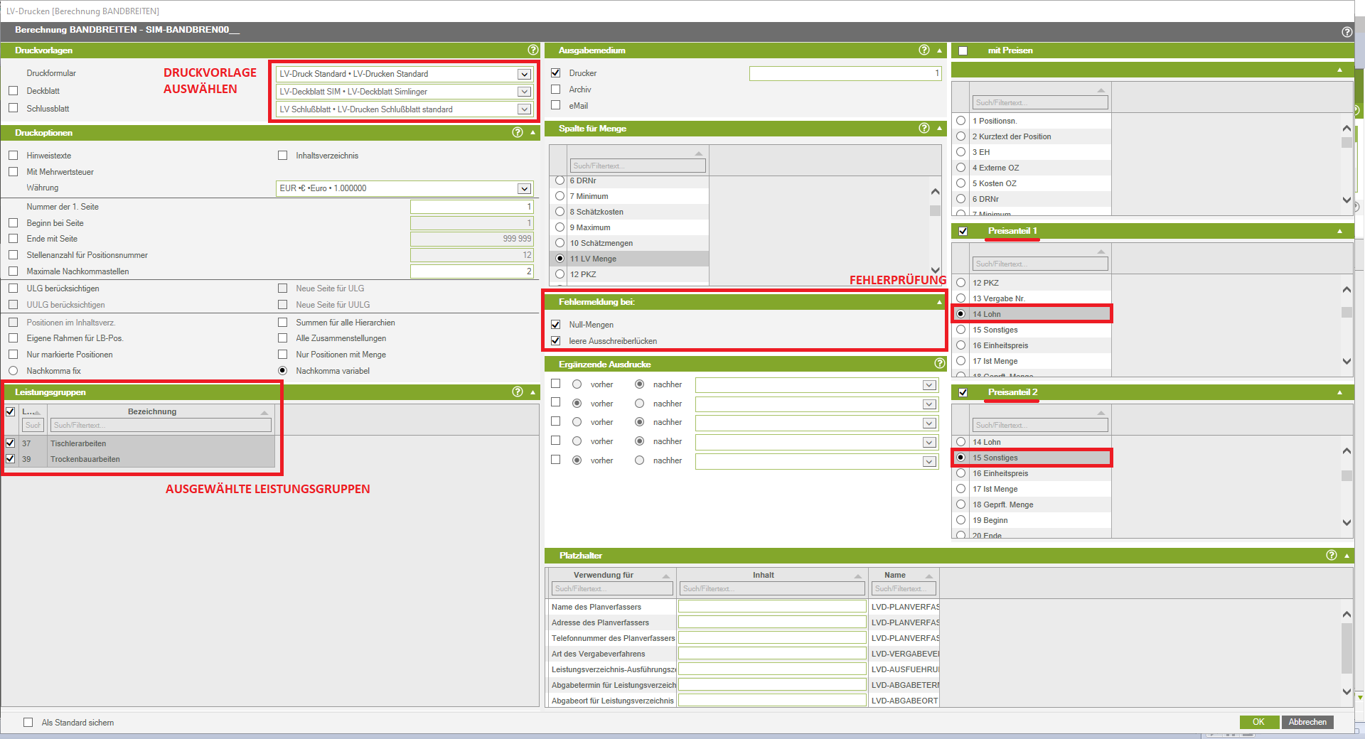Open help for the Platzhalter section
The image size is (1365, 739).
pyautogui.click(x=1331, y=556)
